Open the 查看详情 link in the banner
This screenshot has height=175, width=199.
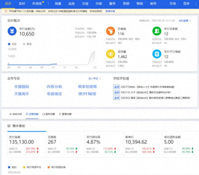[110, 11]
